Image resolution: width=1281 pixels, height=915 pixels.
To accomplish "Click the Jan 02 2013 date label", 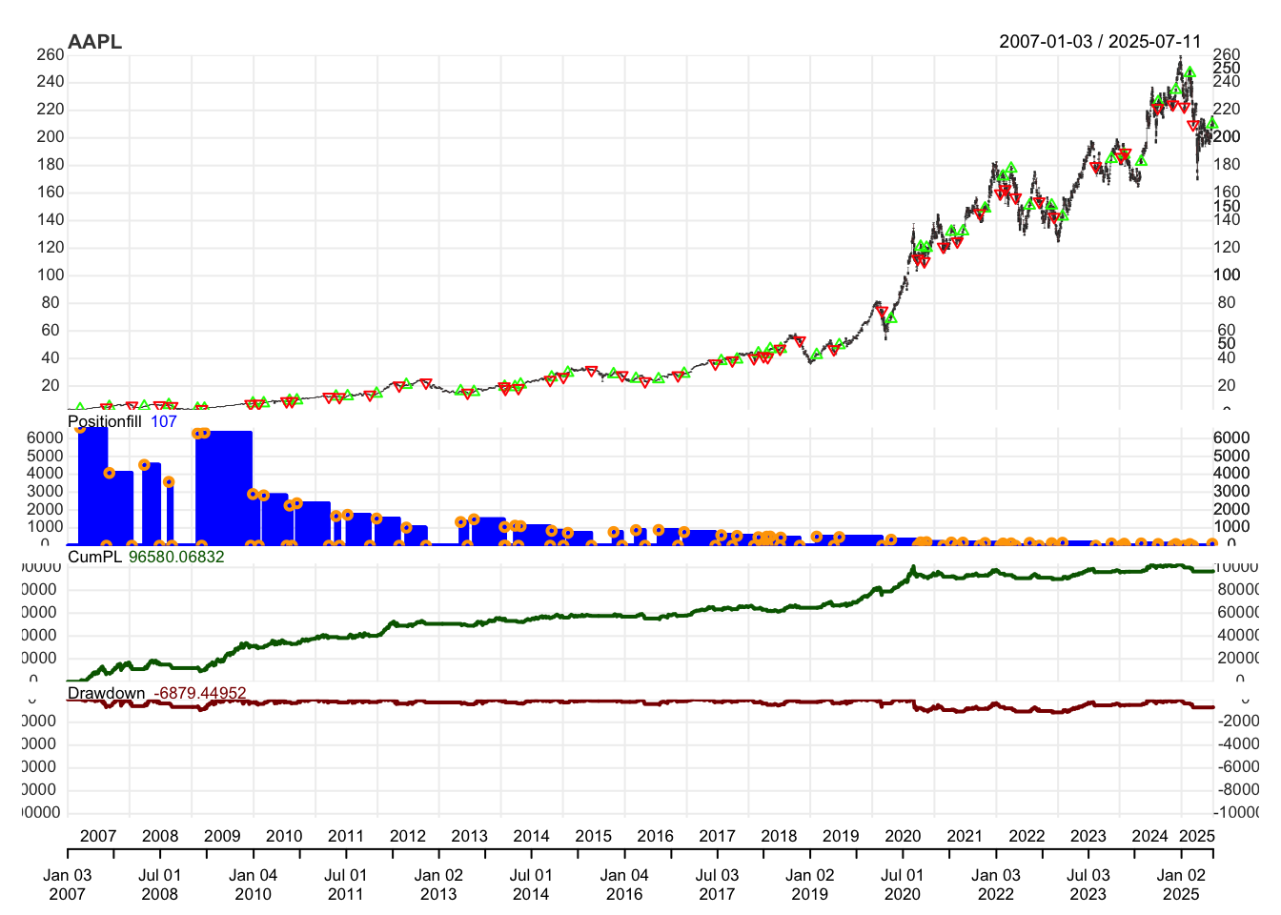I will (438, 884).
